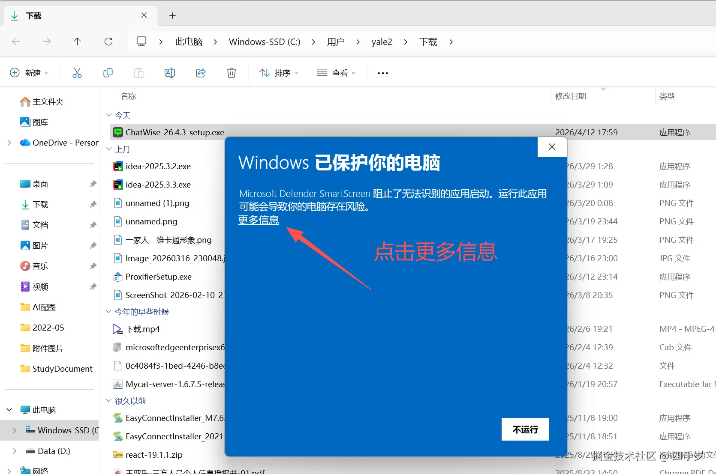Navigate up one folder level

coord(77,41)
